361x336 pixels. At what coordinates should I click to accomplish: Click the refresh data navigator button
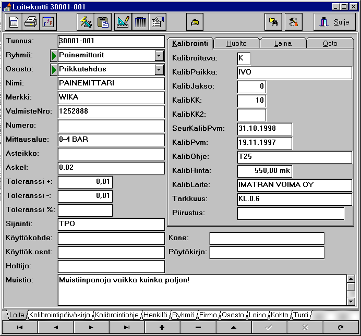341,327
